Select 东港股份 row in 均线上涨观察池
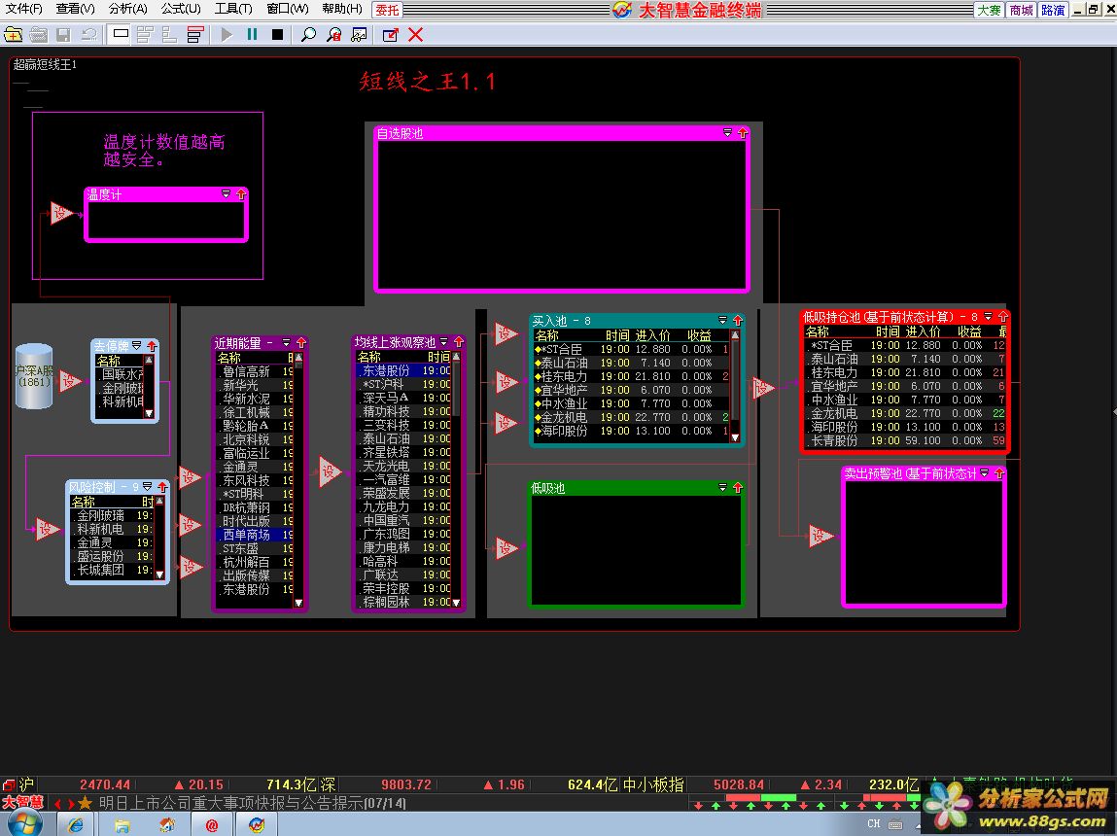Viewport: 1117px width, 836px height. (x=403, y=370)
